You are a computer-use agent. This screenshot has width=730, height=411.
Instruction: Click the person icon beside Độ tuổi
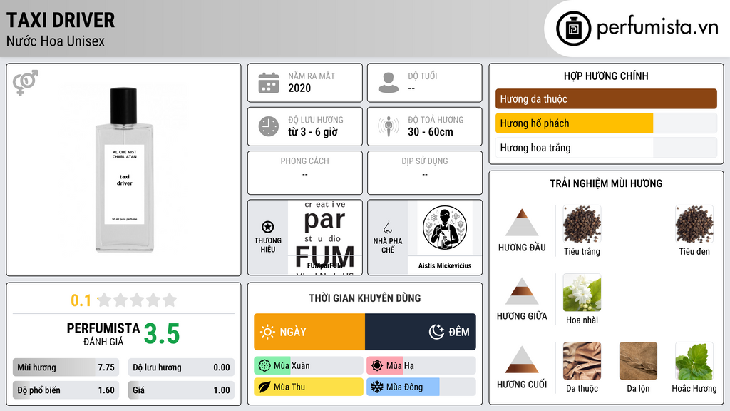tap(389, 83)
